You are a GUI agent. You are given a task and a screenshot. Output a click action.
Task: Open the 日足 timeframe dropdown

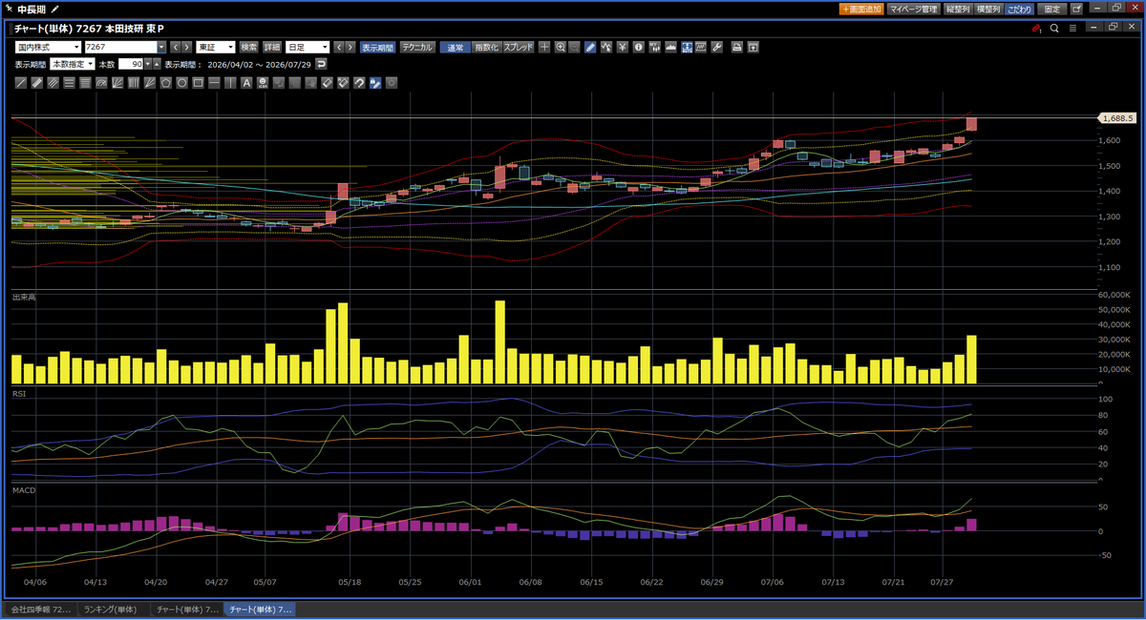(308, 47)
